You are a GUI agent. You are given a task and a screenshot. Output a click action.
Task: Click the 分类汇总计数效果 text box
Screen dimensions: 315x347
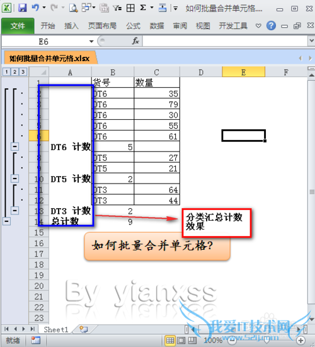(x=217, y=223)
